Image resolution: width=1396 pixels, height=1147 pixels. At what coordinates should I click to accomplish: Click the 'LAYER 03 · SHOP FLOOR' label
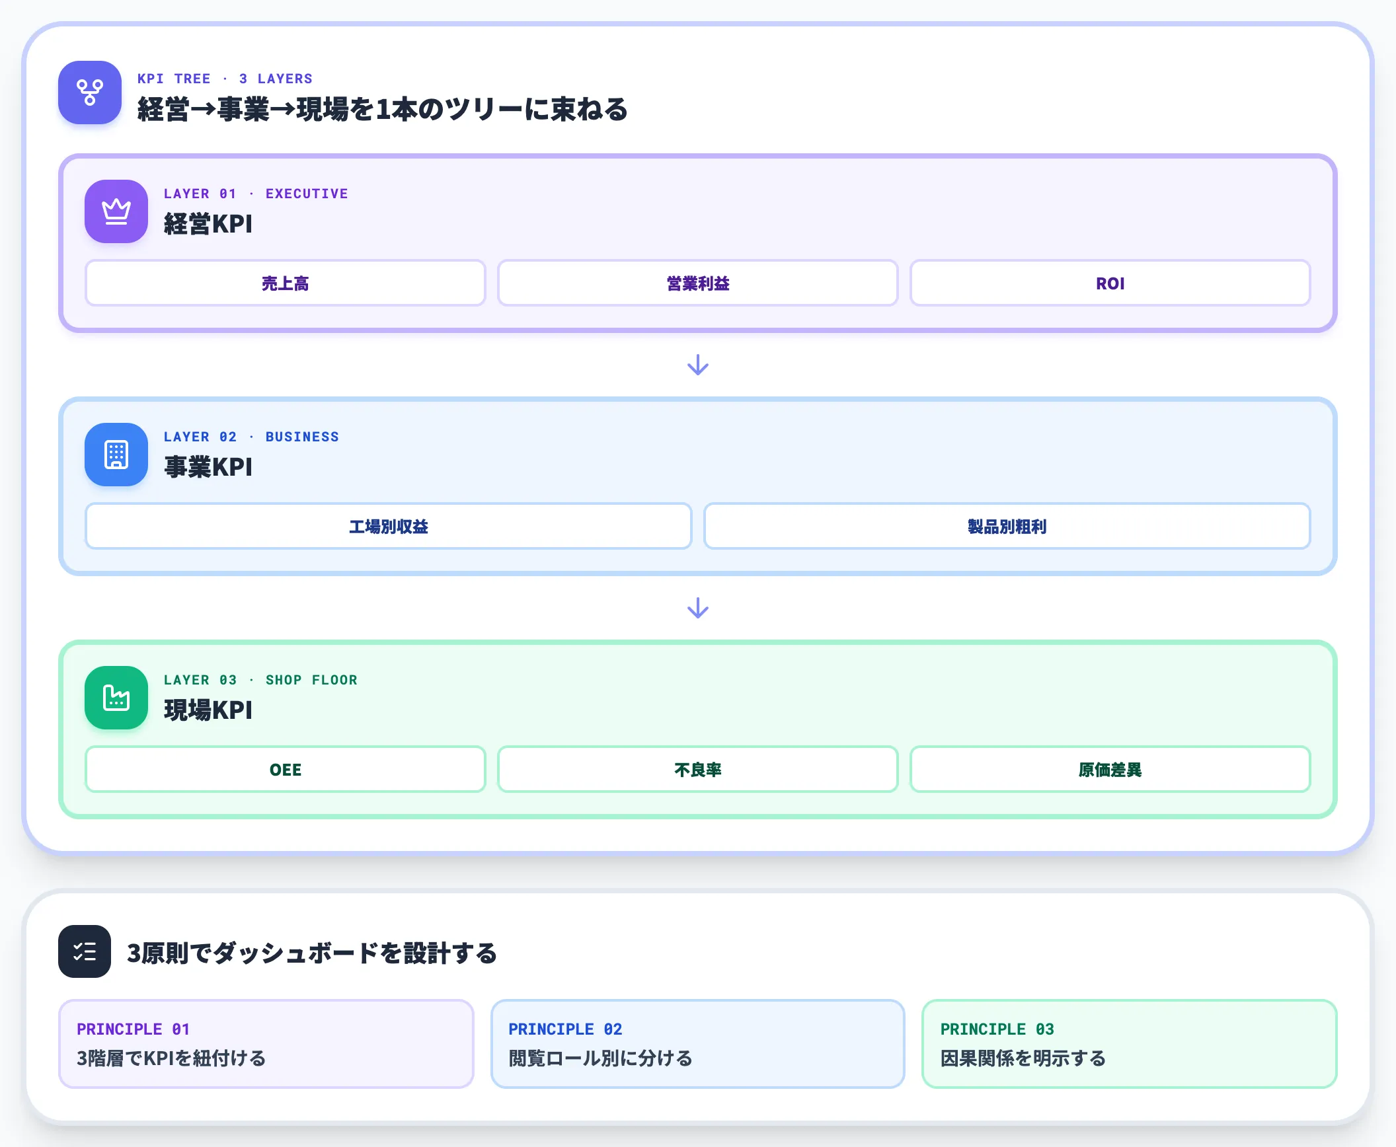coord(260,680)
